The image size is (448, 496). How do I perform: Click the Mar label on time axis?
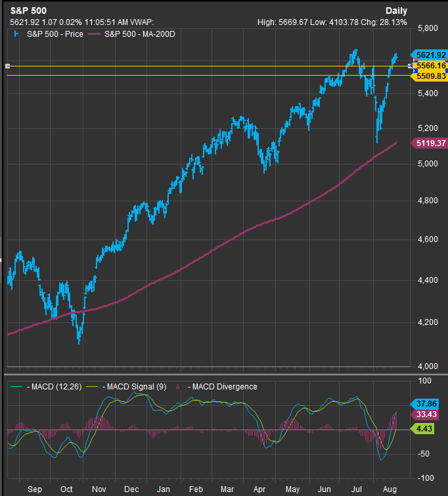tap(227, 489)
